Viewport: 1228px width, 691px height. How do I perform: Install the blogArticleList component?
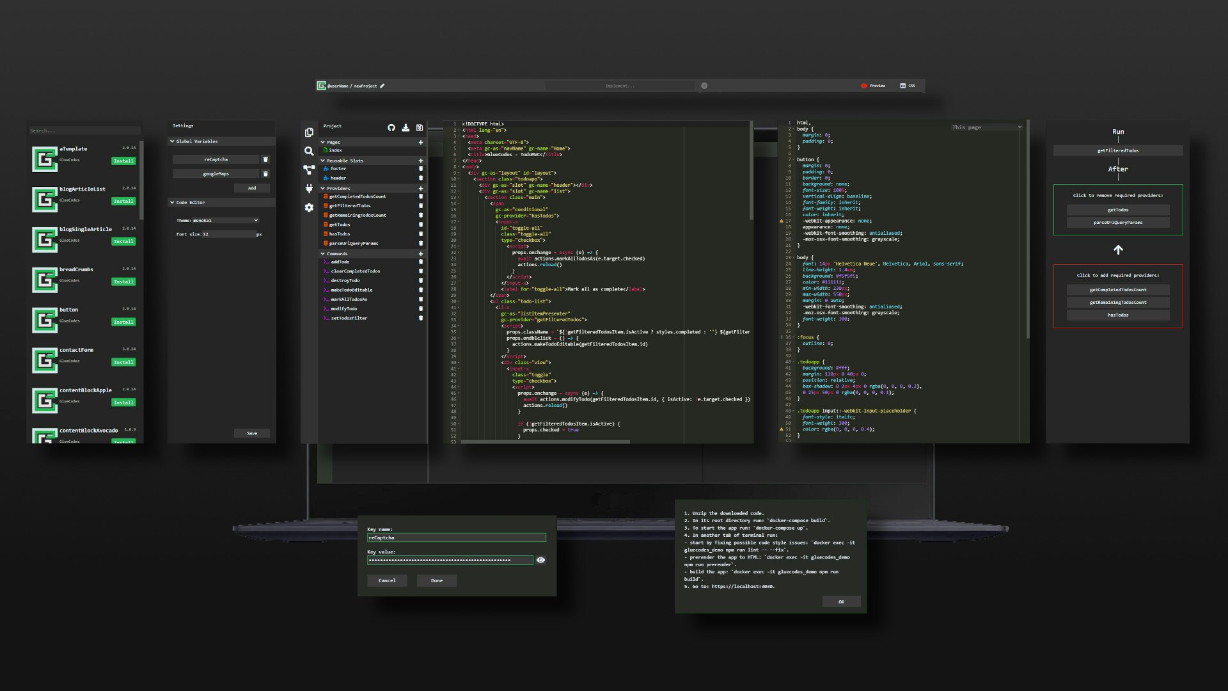123,201
